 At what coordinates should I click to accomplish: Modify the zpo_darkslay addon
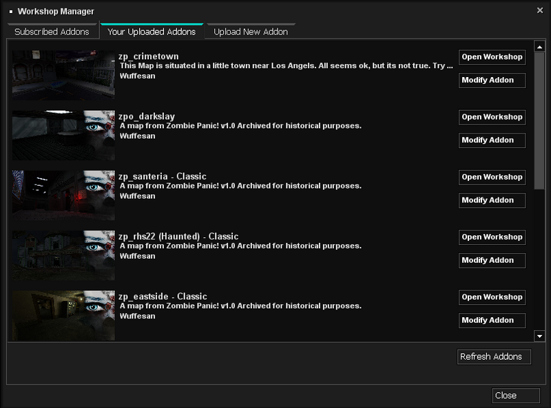[492, 140]
